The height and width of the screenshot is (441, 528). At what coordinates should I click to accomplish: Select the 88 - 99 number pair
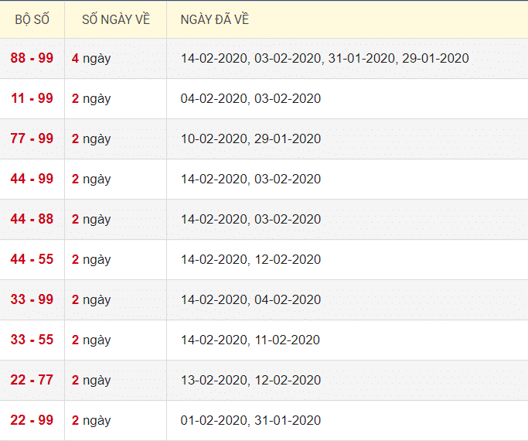(32, 58)
